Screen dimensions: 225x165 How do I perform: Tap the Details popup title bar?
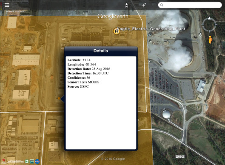coord(101,51)
